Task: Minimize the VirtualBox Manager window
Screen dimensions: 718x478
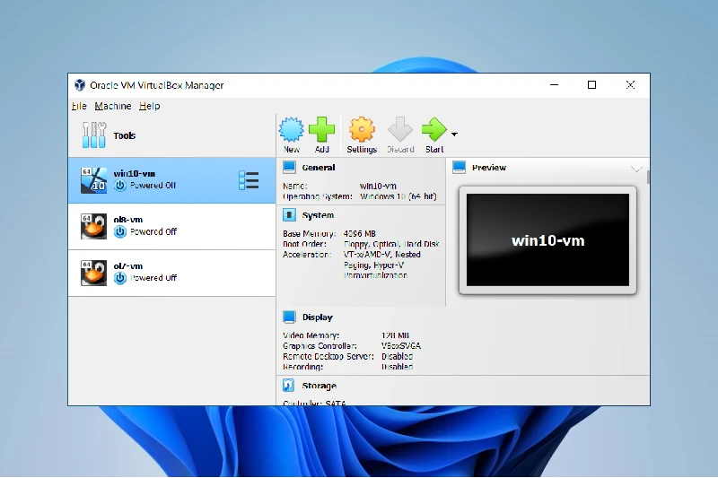Action: [554, 85]
